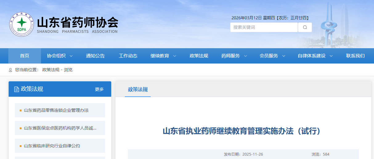Go to 首页 in the navigation bar
The width and height of the screenshot is (374, 159).
(x=24, y=56)
